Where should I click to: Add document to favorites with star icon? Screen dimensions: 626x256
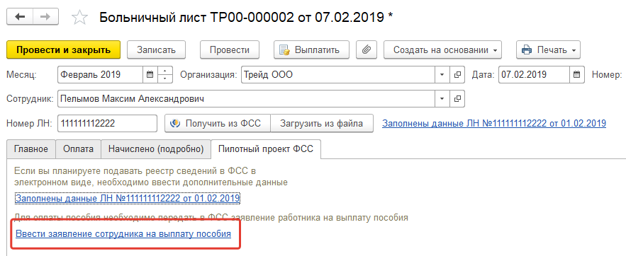(x=79, y=18)
